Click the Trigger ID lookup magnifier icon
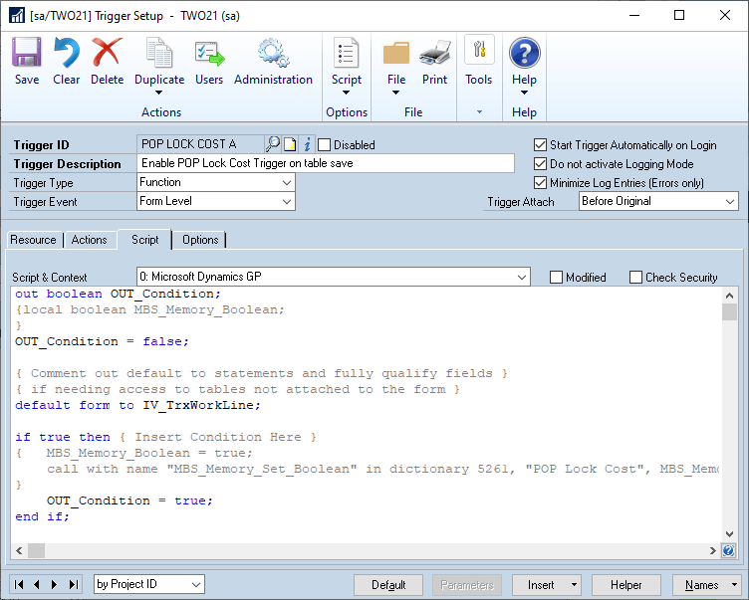 pyautogui.click(x=273, y=143)
